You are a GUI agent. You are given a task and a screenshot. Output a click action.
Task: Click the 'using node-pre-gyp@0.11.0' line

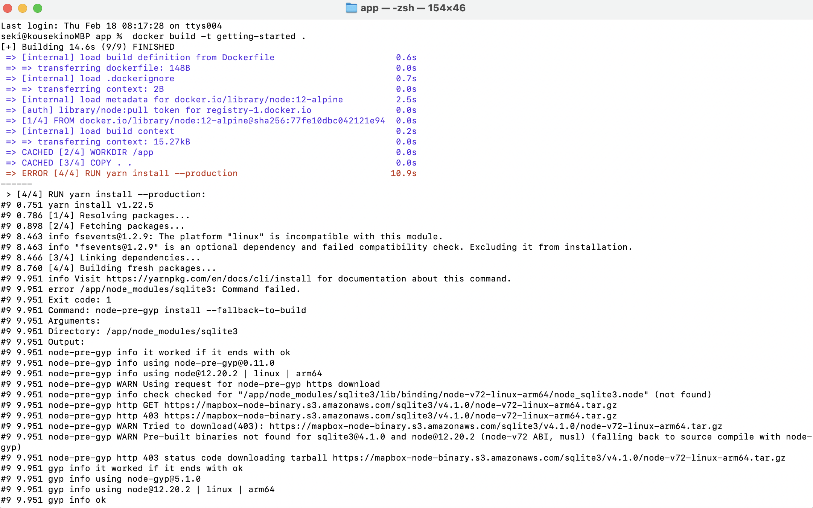point(138,363)
